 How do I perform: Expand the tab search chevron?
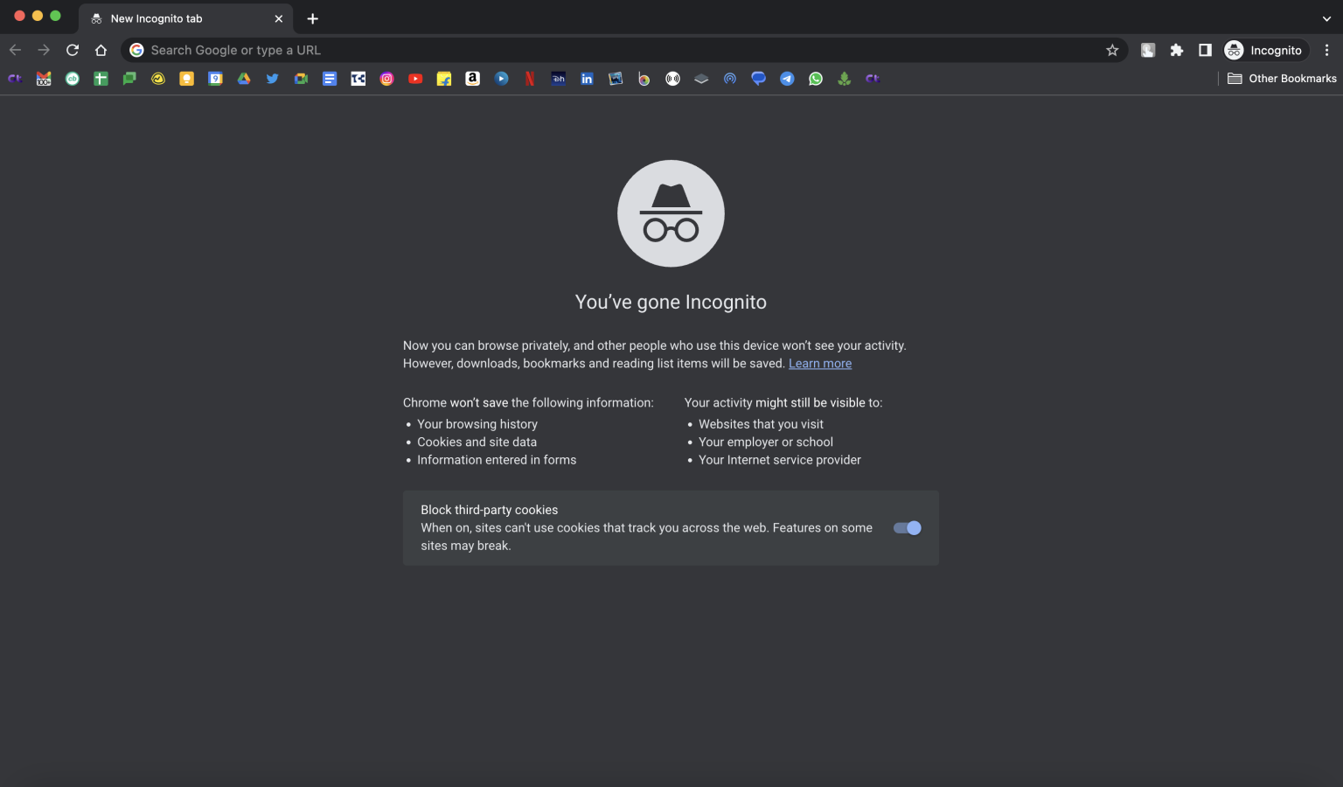pos(1326,17)
